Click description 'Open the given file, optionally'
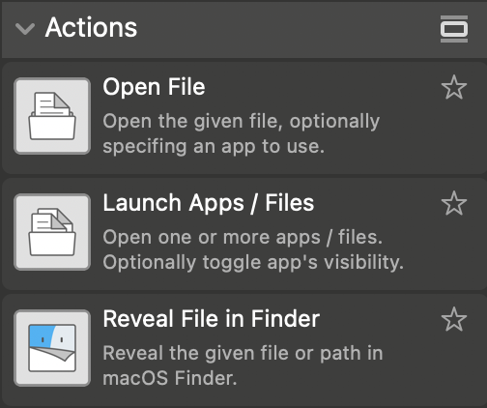 (242, 122)
